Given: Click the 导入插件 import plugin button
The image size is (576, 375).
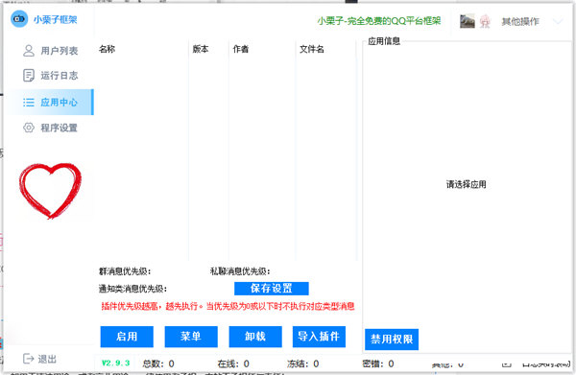Looking at the screenshot, I should [319, 337].
